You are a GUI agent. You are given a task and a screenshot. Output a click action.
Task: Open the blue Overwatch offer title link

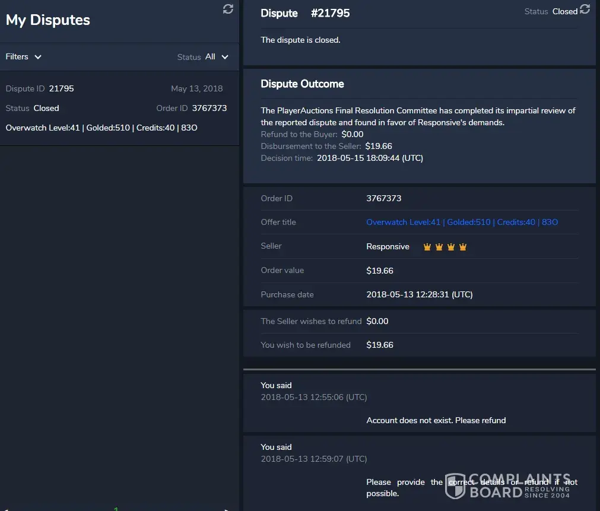coord(462,223)
